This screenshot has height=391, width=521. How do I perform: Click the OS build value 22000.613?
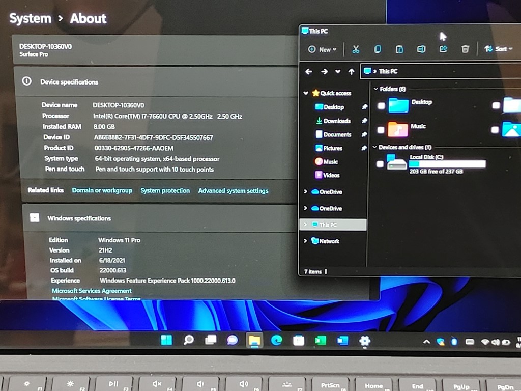click(112, 270)
